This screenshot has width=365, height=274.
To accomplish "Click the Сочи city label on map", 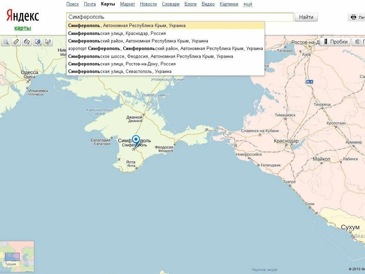I will (x=310, y=204).
